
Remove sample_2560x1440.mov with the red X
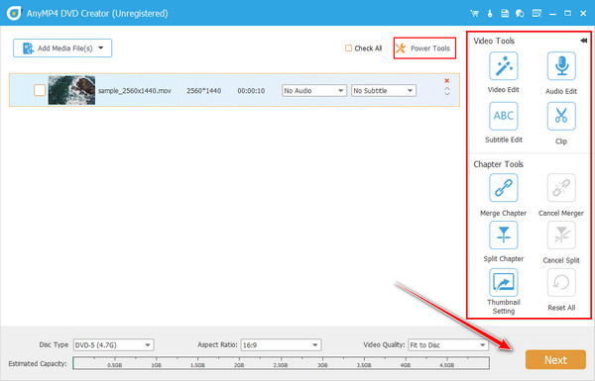tap(446, 80)
